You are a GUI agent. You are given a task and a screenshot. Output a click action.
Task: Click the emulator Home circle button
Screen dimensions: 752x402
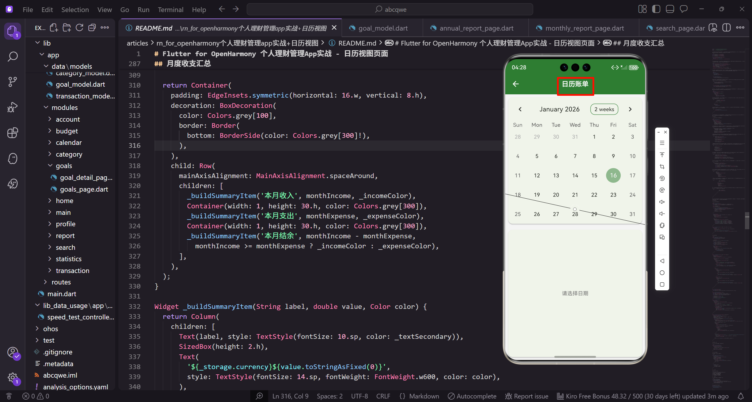(662, 273)
